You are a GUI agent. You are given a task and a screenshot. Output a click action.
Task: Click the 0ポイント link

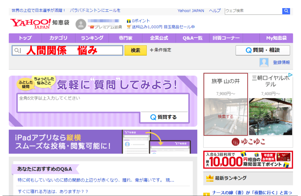tap(141, 21)
